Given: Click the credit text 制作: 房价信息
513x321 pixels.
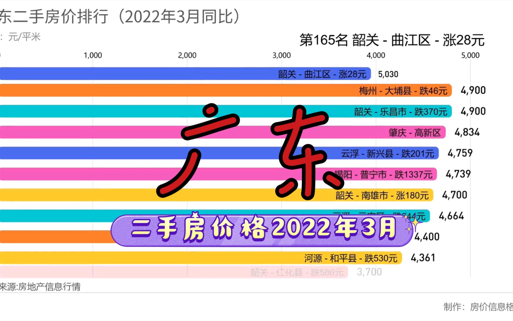Looking at the screenshot, I should click(478, 307).
